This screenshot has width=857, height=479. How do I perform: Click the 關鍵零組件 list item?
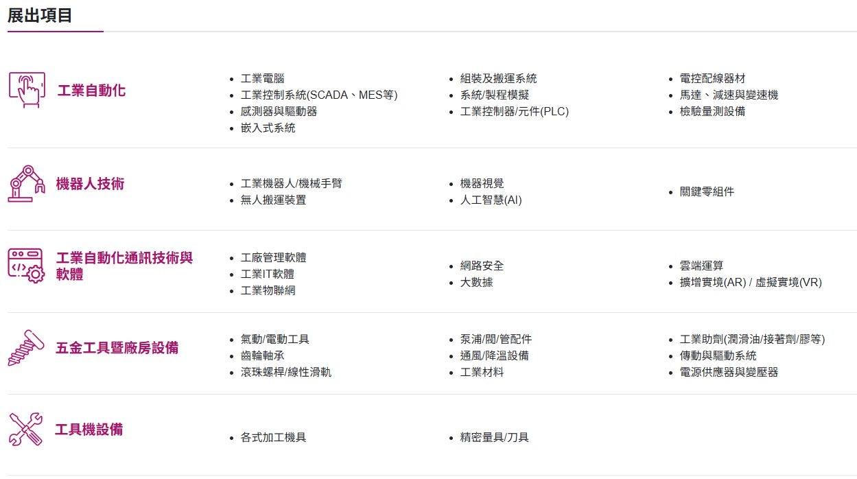click(x=707, y=192)
